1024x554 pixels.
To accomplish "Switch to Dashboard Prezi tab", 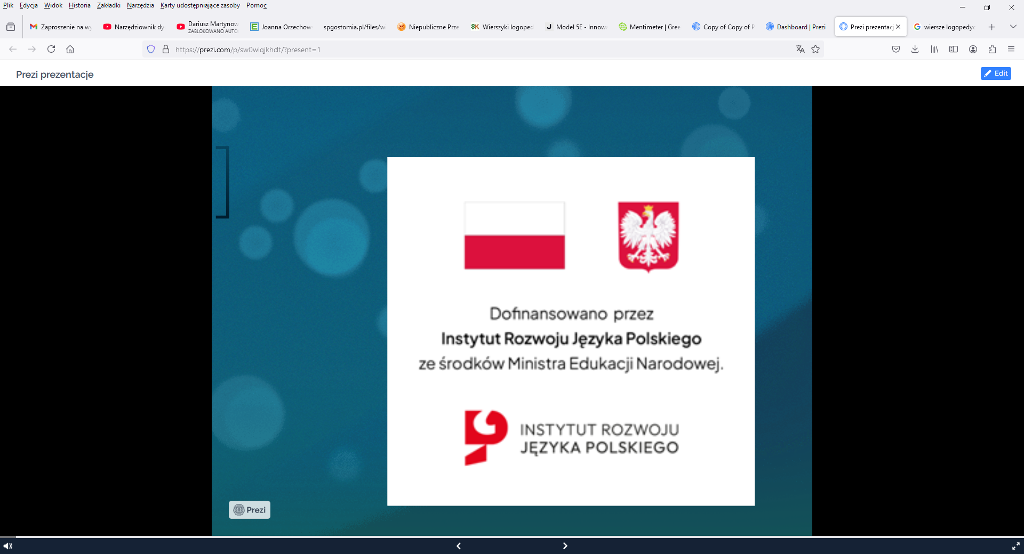I will (x=796, y=27).
